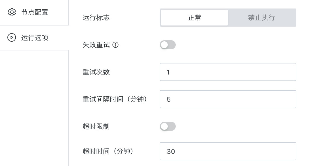
Task: Click the play-circle icon beside 运行选项
Action: pyautogui.click(x=12, y=37)
